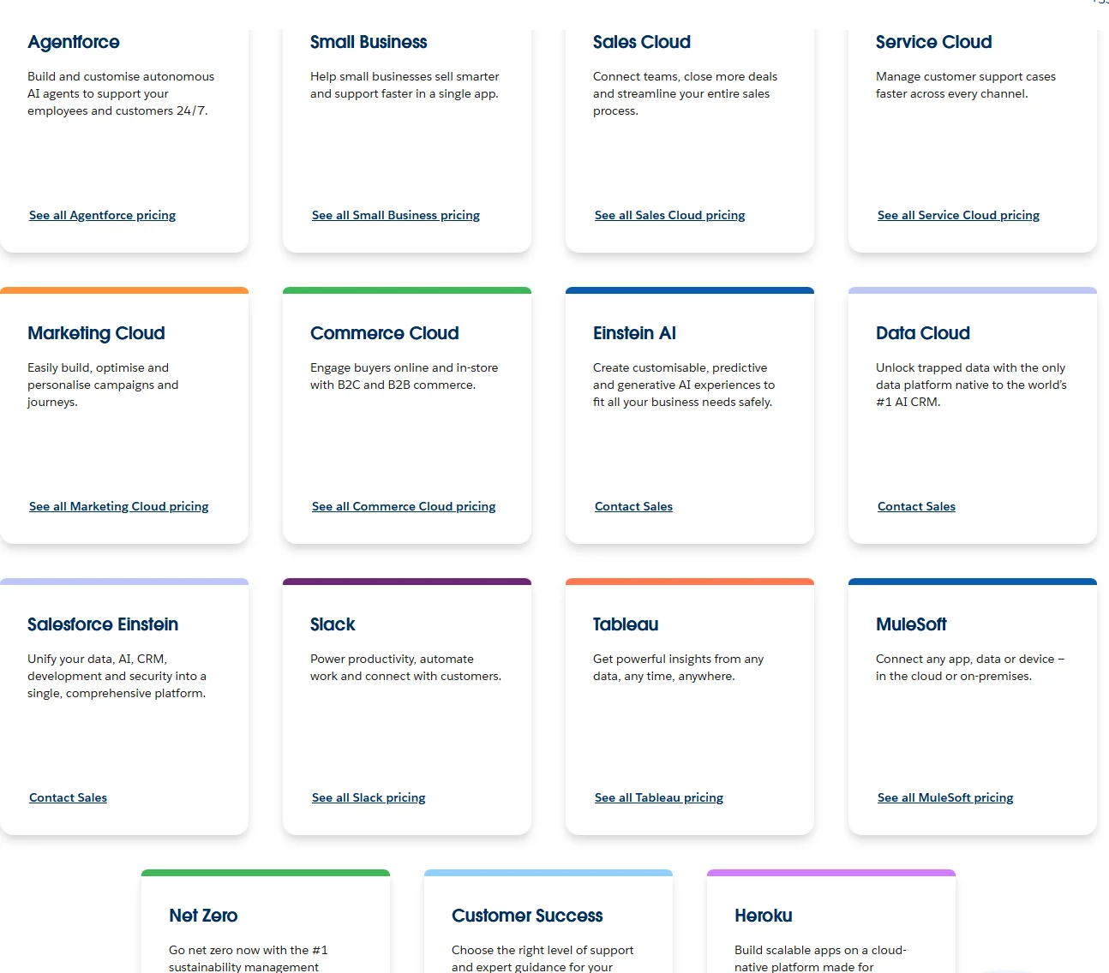Click 'Help small businesses sell smarter' description
Image resolution: width=1109 pixels, height=973 pixels.
point(405,85)
